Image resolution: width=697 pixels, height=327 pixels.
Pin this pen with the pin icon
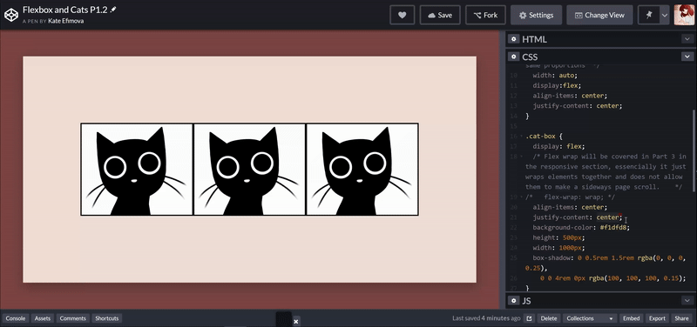(x=649, y=15)
